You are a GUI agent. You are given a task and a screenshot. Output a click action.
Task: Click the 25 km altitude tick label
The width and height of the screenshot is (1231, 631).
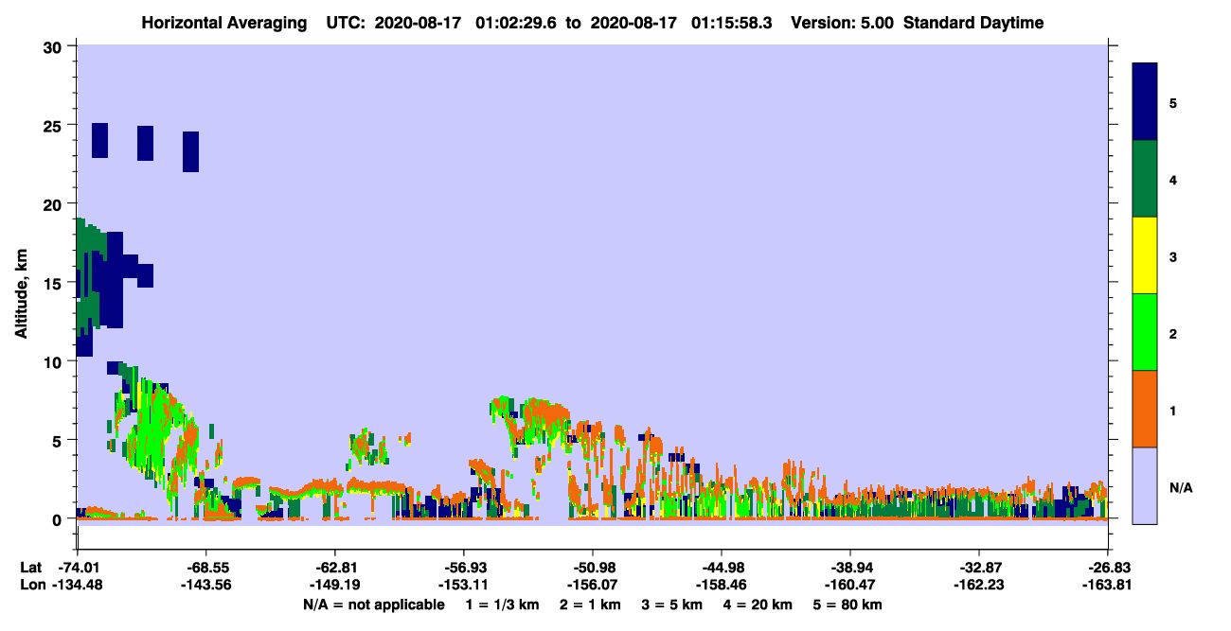(54, 125)
